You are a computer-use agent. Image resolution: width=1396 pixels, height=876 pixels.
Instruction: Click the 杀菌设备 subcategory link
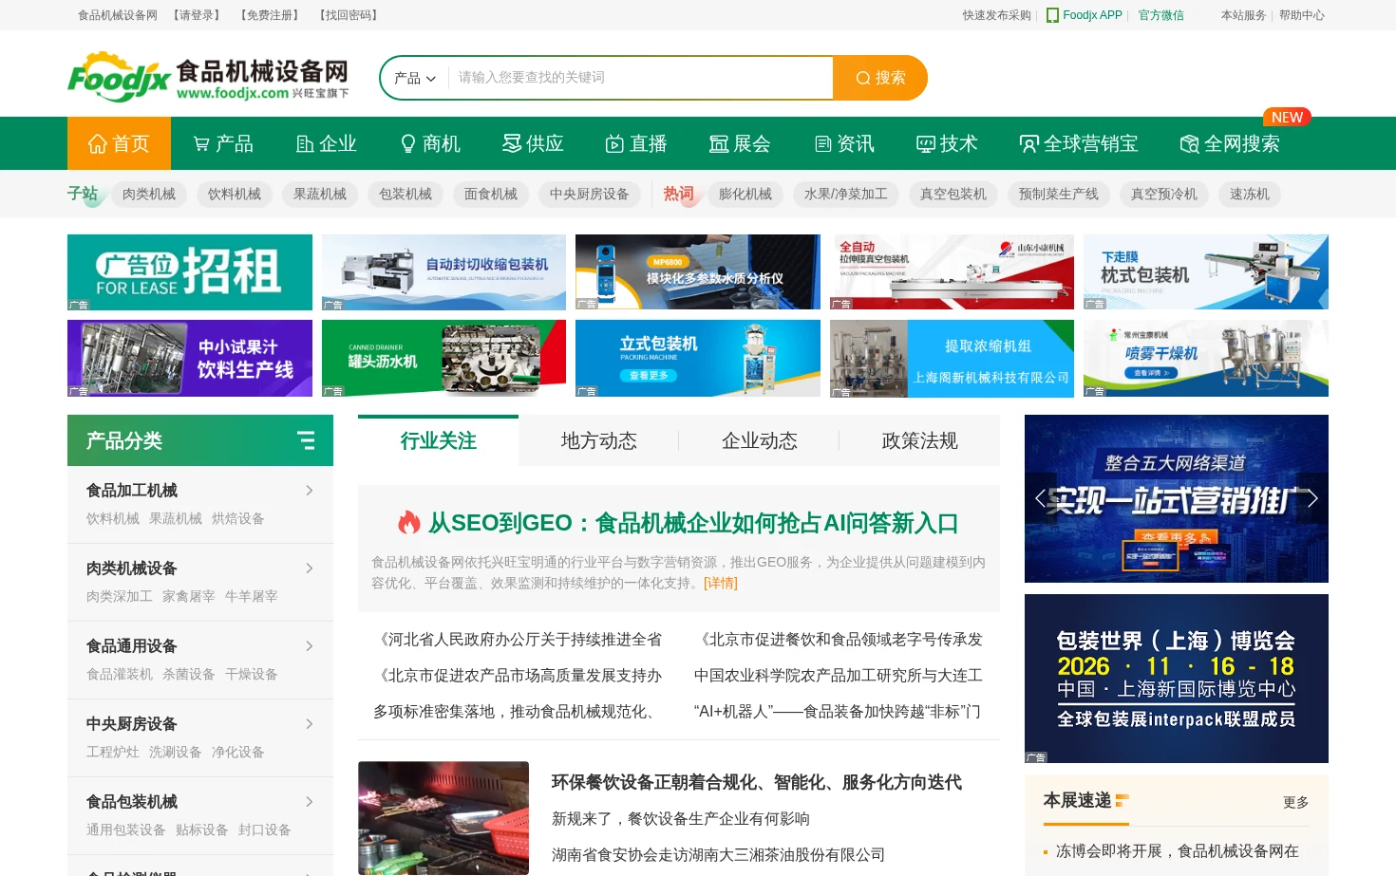189,674
